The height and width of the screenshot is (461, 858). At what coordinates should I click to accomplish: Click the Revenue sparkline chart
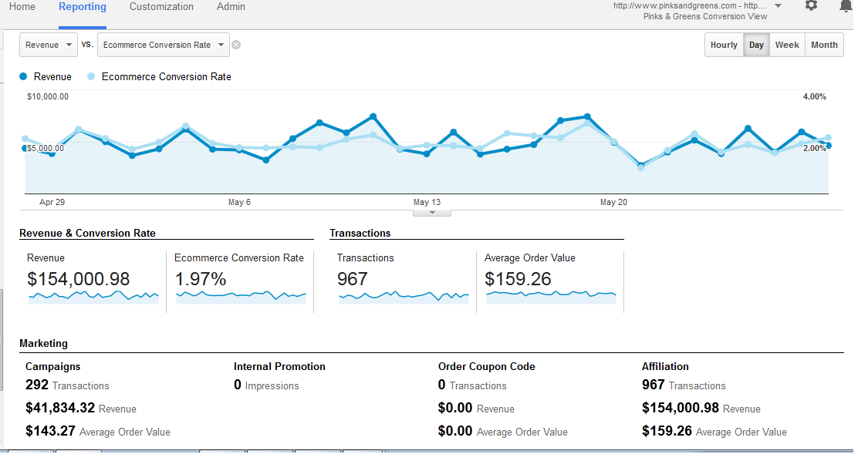[93, 295]
